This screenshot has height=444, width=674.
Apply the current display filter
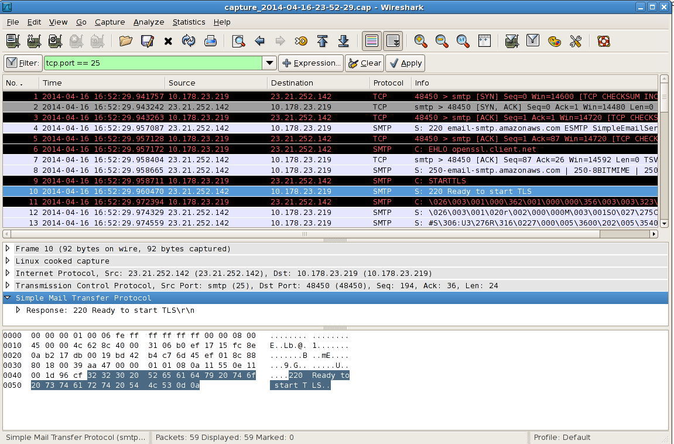point(405,63)
